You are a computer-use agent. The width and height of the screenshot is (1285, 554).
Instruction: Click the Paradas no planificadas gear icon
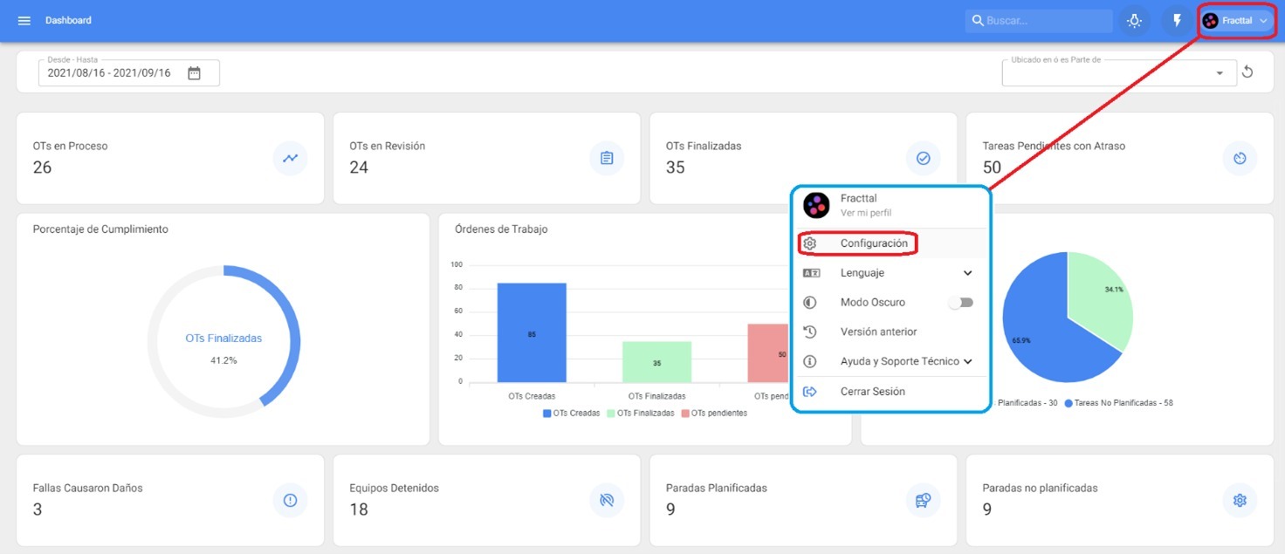[x=1240, y=500]
